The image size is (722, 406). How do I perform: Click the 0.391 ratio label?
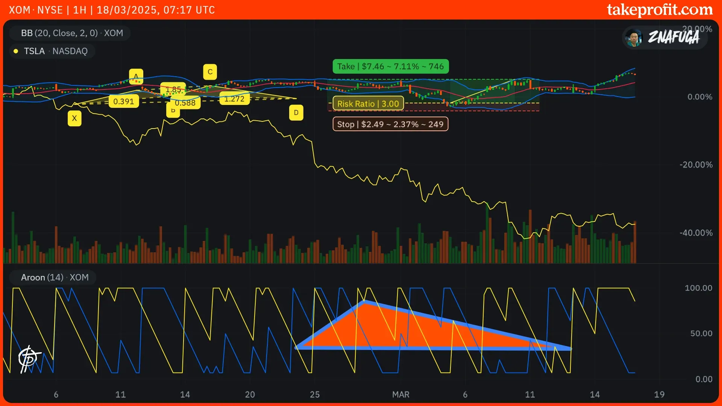pyautogui.click(x=124, y=101)
